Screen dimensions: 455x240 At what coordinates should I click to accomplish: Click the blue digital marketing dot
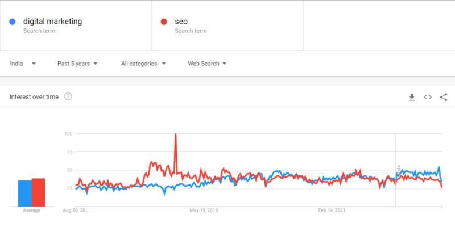click(13, 22)
